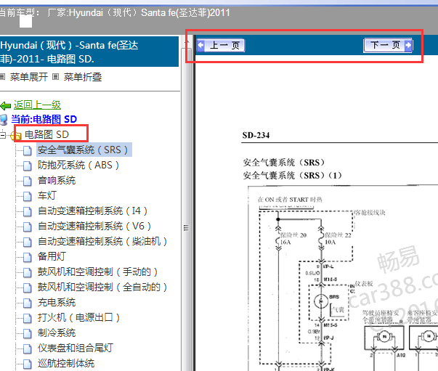
Task: Go to next page with 下一页 button
Action: 388,45
